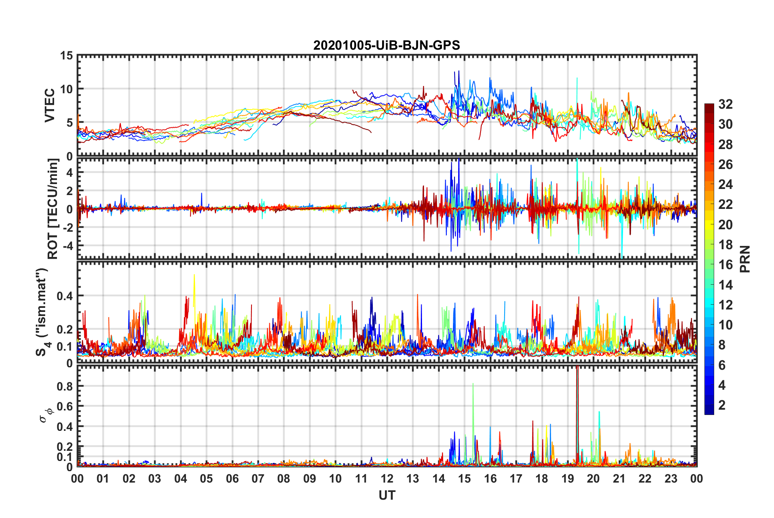This screenshot has height=518, width=774.
Task: Click x-axis tick label 06
Action: coord(232,478)
